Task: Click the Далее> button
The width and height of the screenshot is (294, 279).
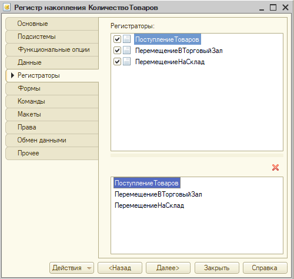Action: (x=168, y=268)
